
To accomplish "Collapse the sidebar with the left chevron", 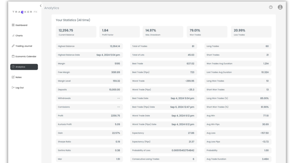I will (40, 5).
